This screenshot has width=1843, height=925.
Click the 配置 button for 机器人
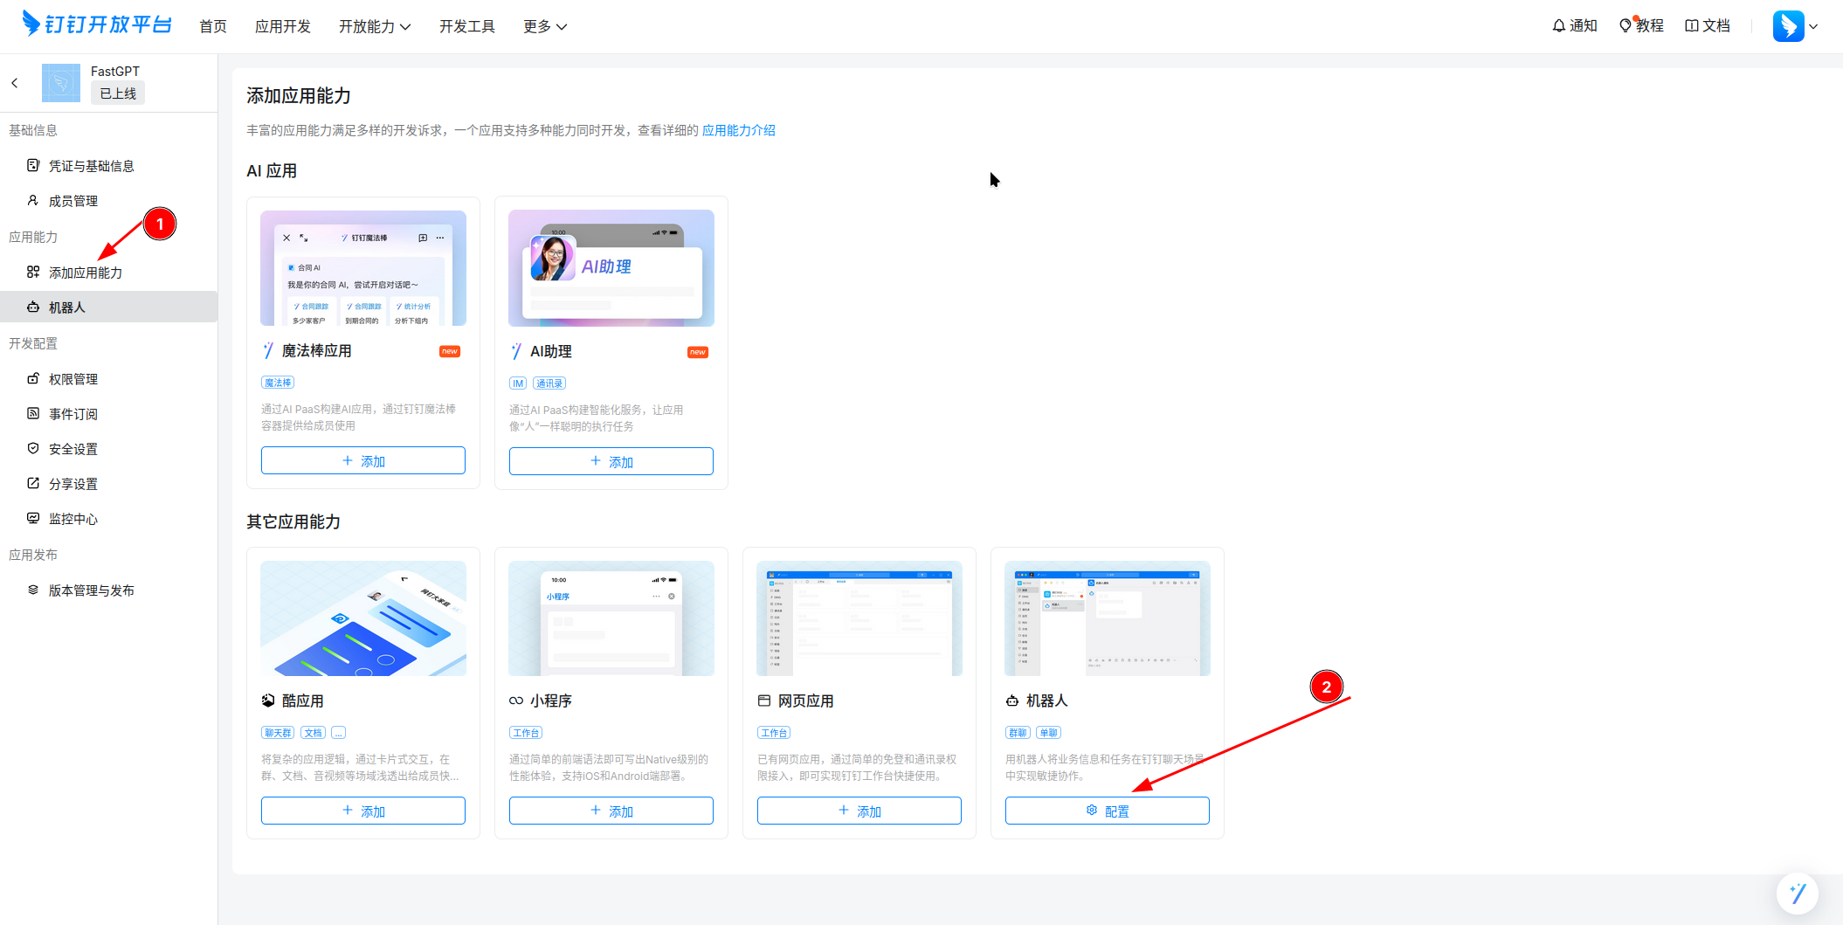[x=1107, y=811]
